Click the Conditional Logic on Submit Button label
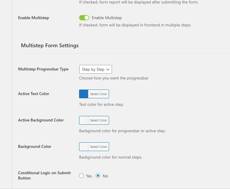 coord(44,175)
